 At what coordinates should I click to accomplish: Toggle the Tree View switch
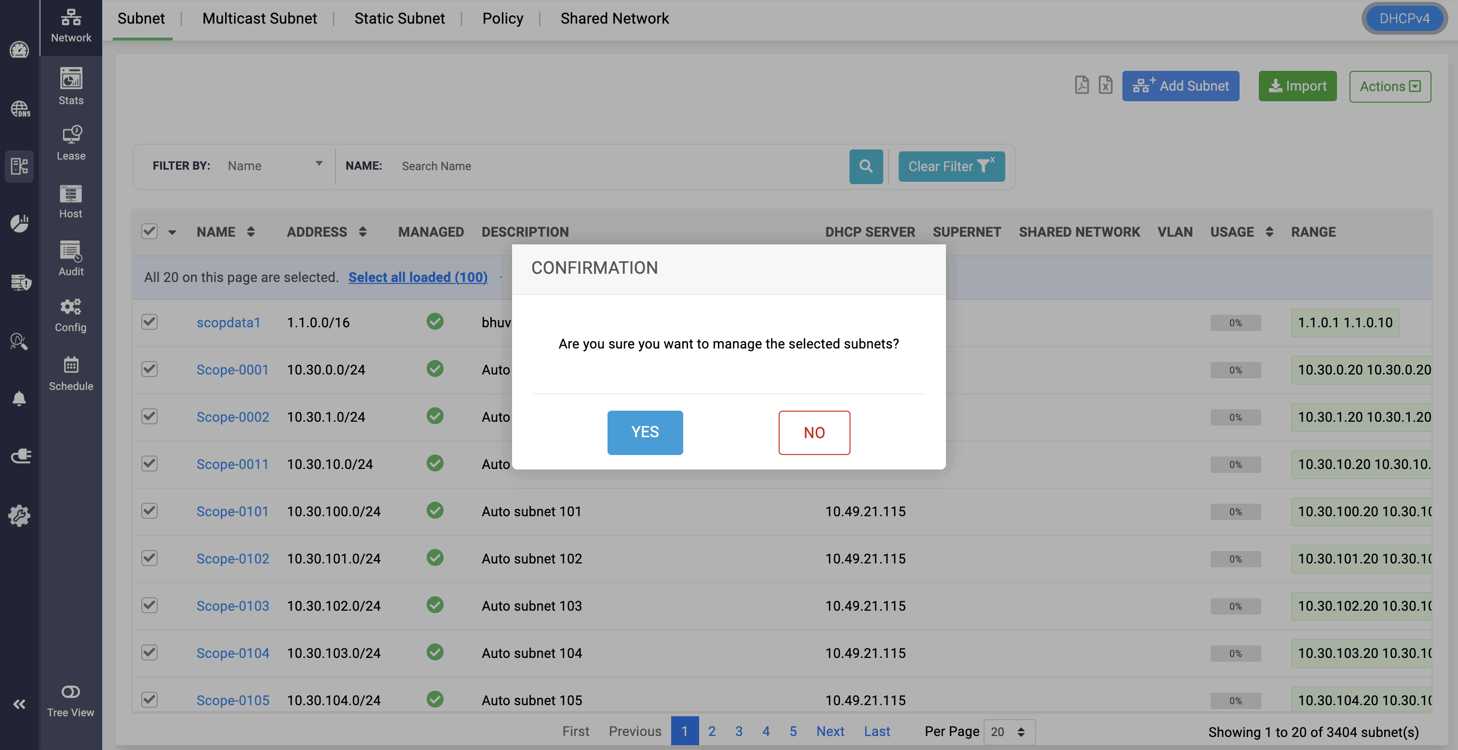71,692
